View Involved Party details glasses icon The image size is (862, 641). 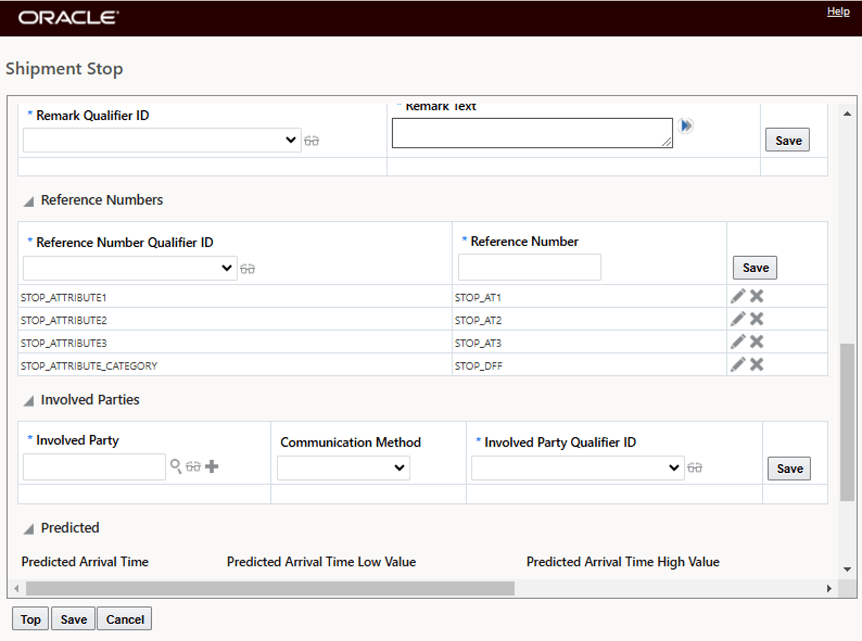(193, 467)
